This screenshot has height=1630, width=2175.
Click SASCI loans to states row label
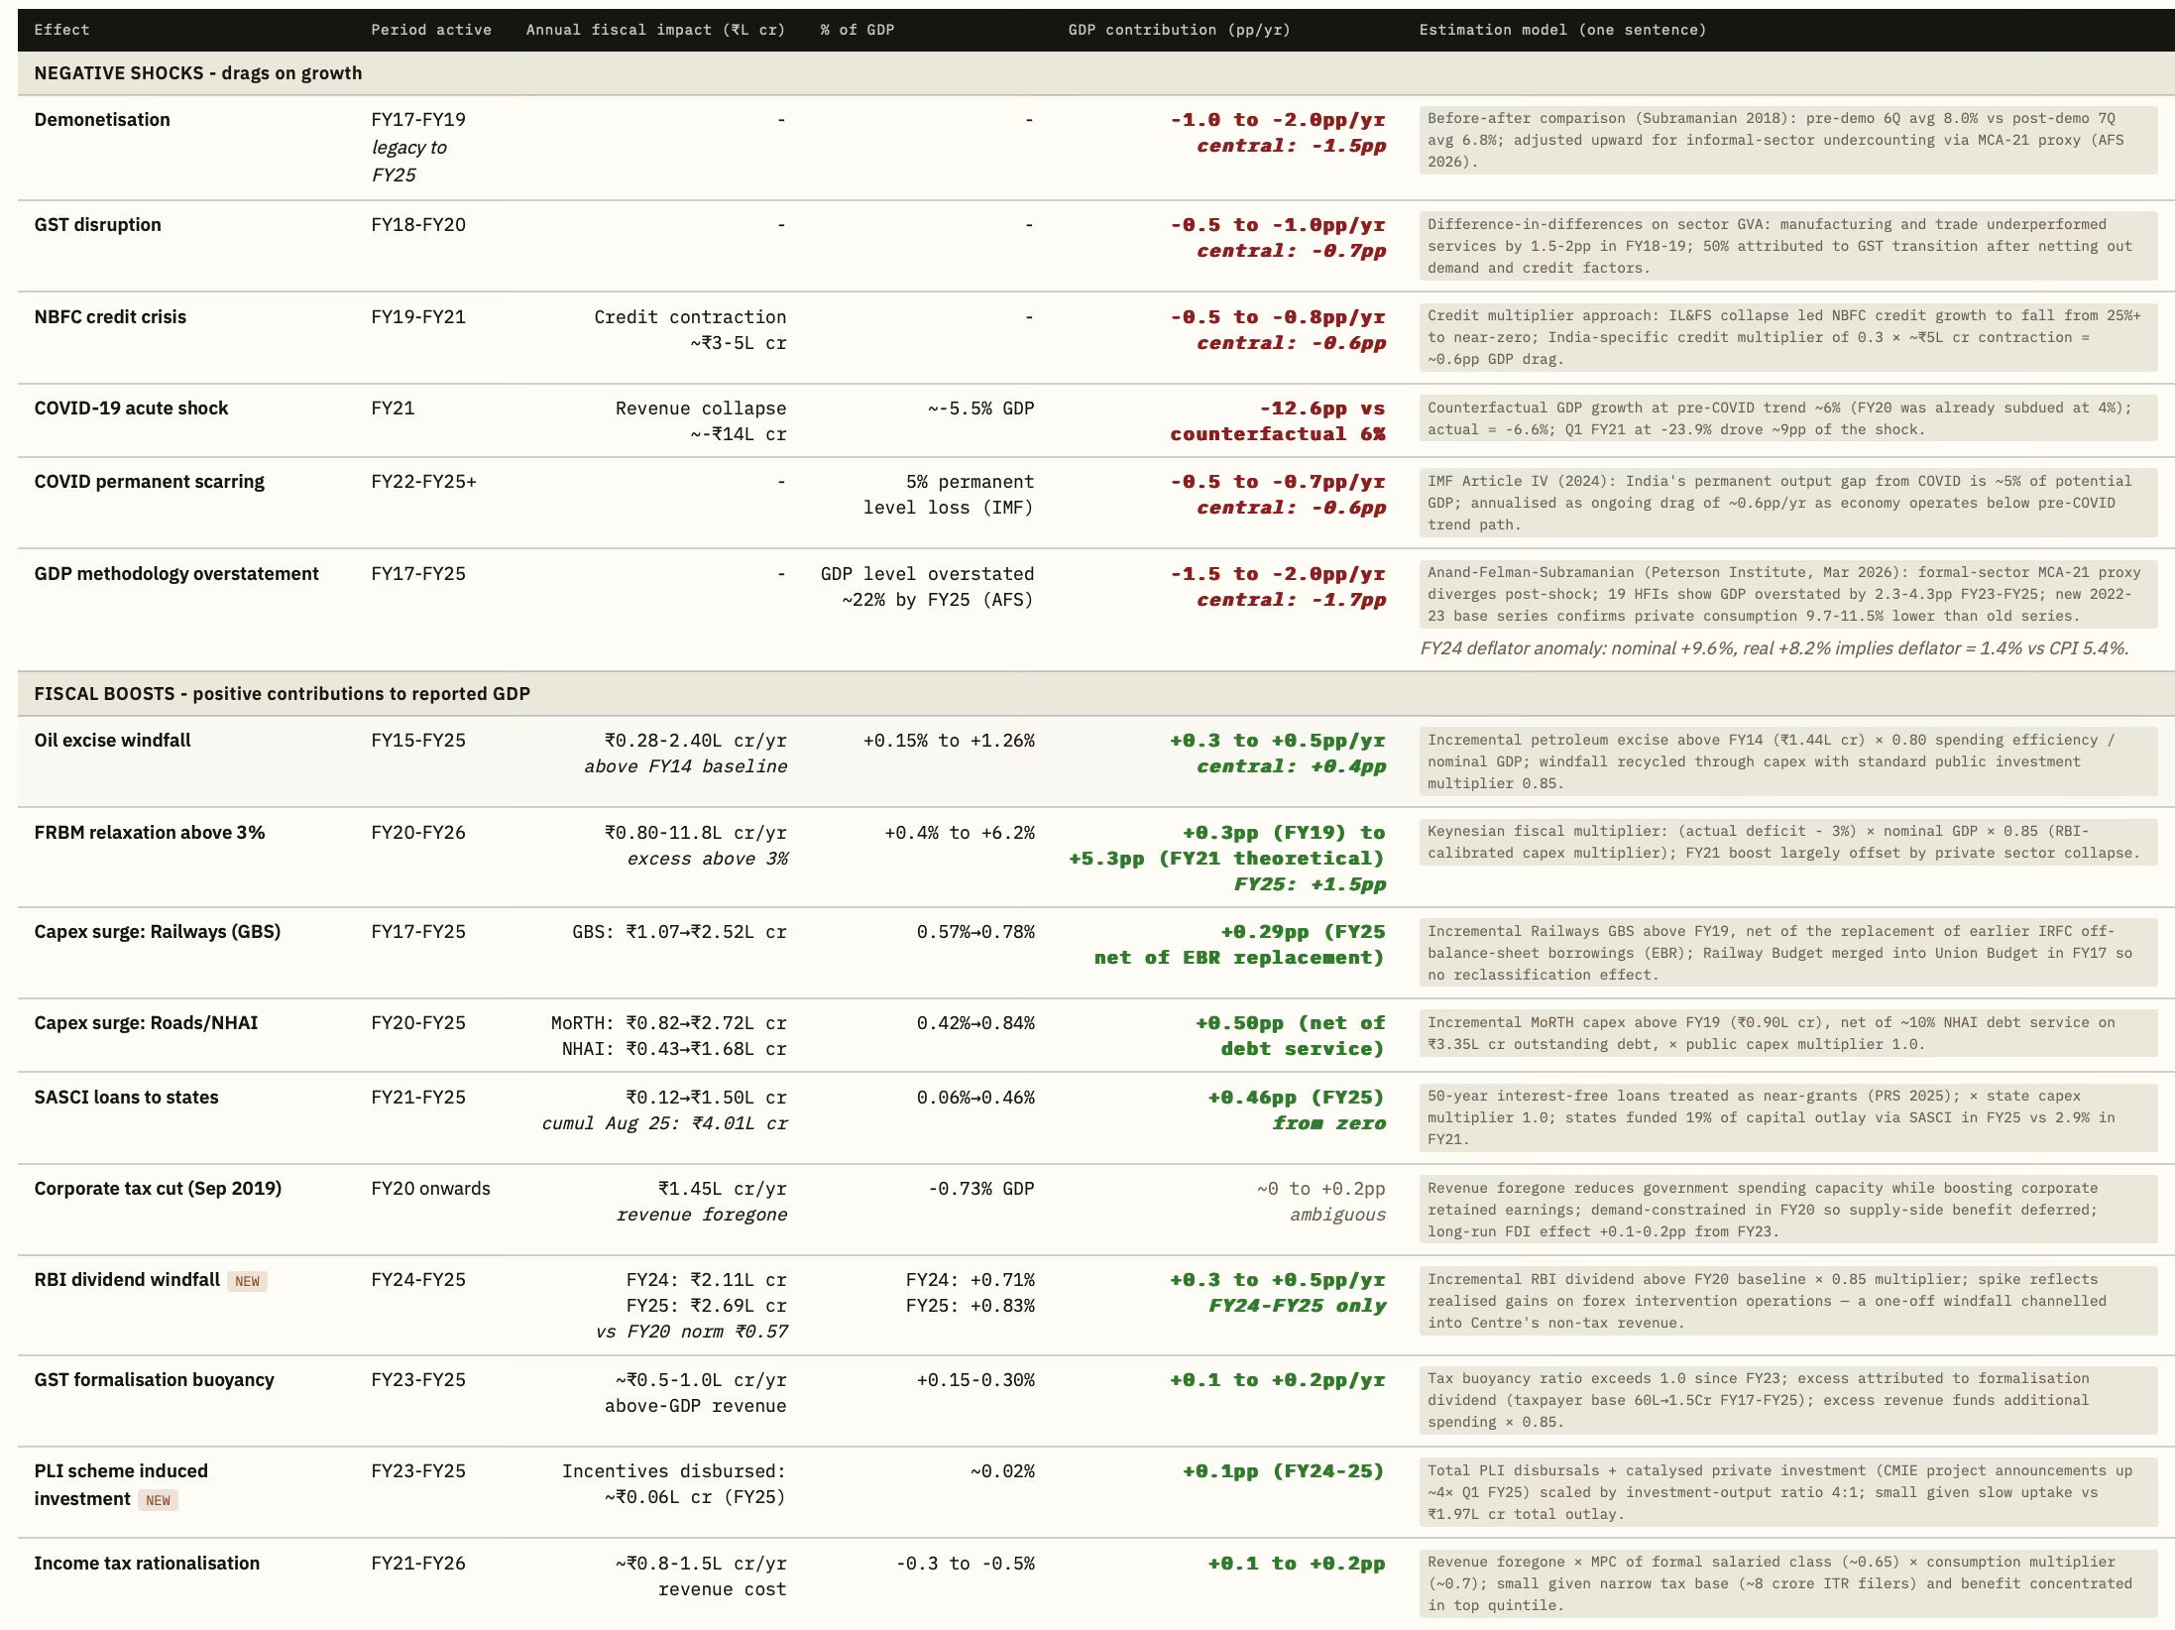126,1098
